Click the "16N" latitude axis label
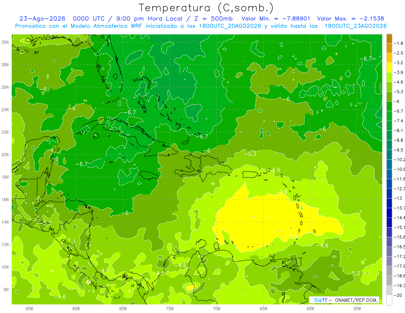 coord(5,199)
